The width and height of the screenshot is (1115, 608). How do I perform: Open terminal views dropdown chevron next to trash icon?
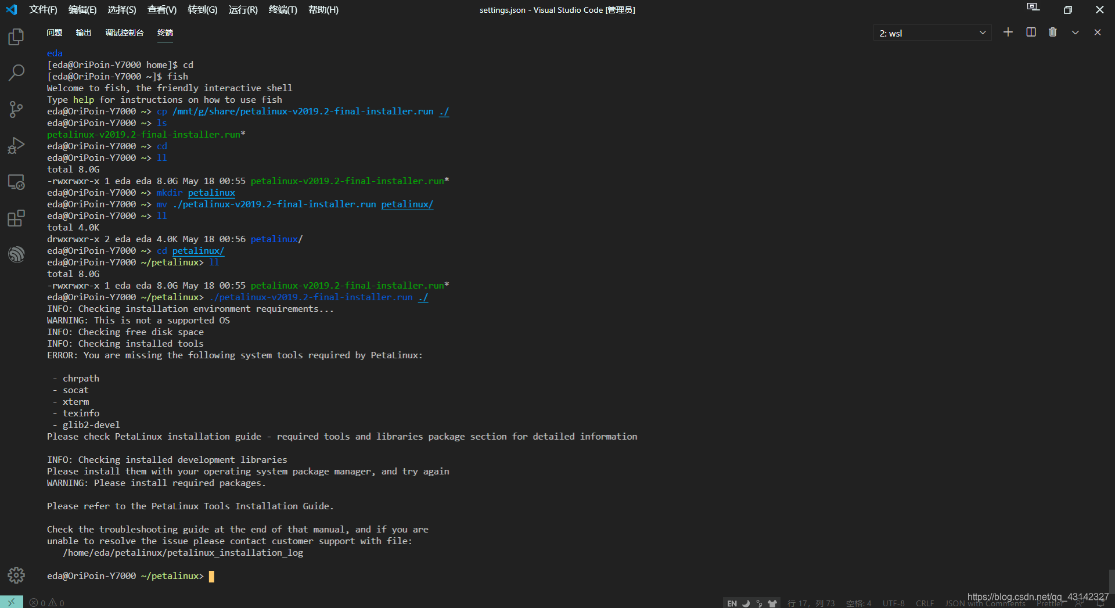(1075, 32)
